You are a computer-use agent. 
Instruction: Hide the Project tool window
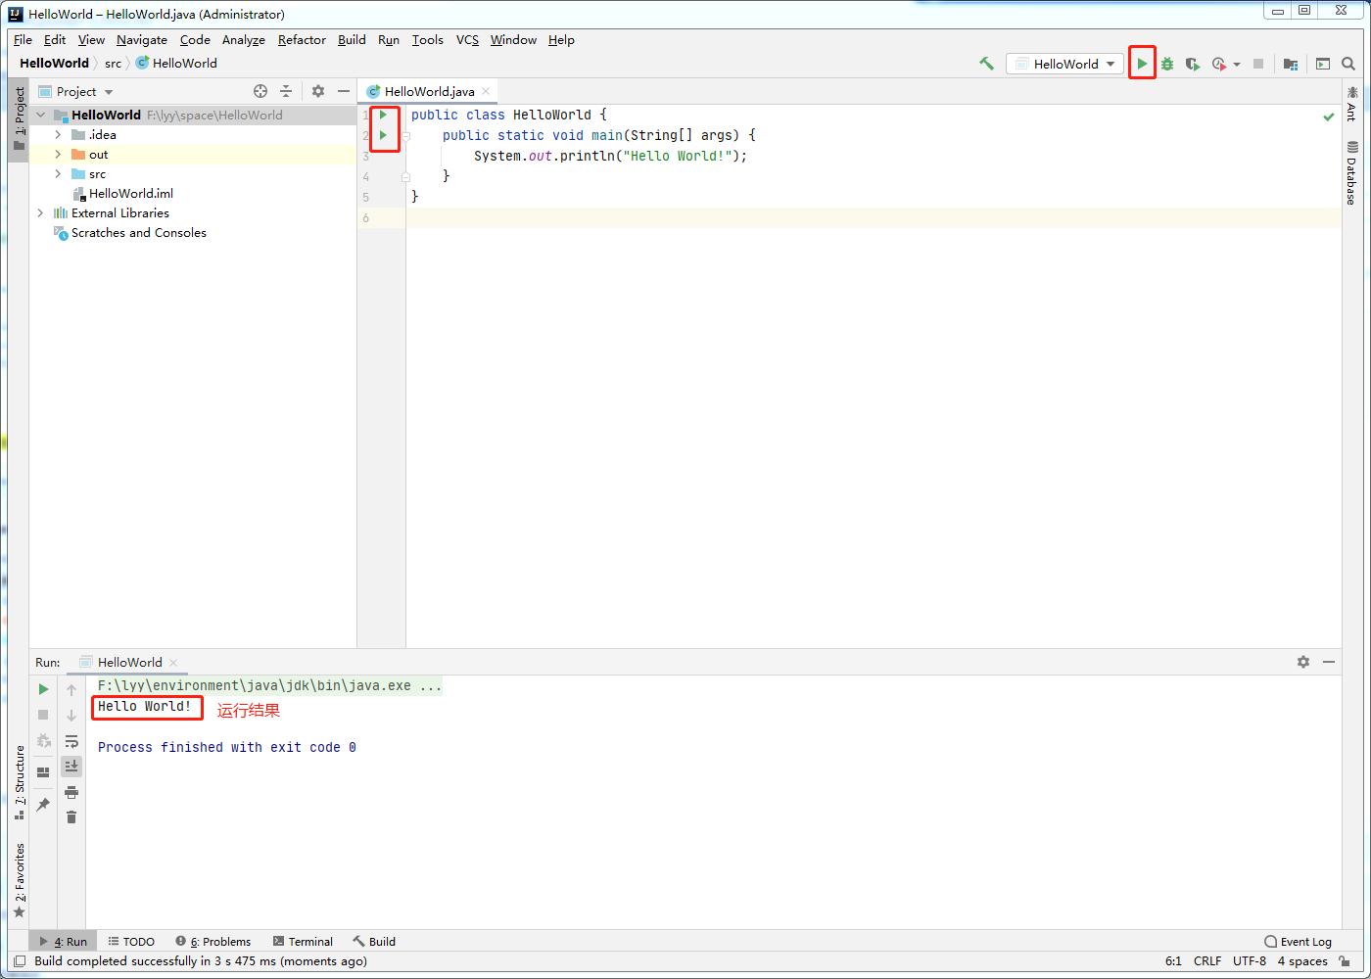(x=344, y=91)
